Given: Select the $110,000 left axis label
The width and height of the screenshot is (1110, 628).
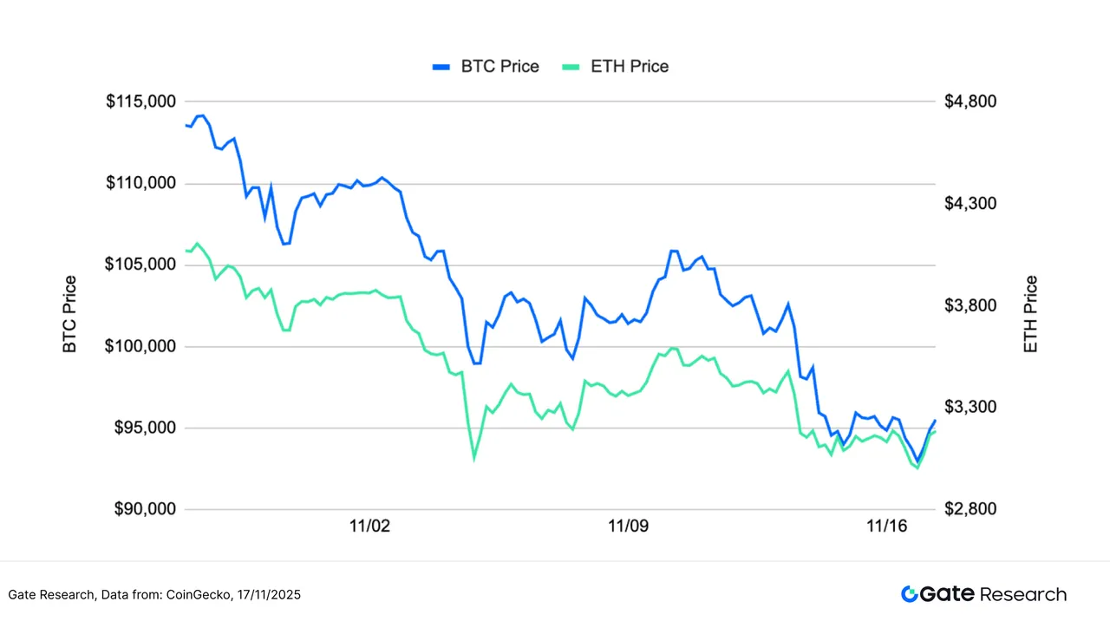Looking at the screenshot, I should (x=141, y=183).
